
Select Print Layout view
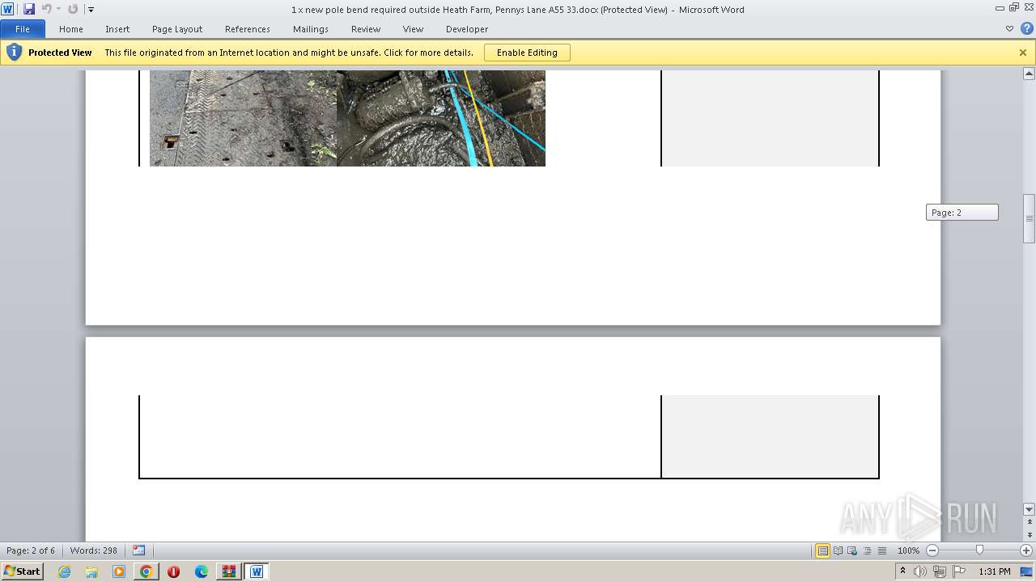coord(822,550)
